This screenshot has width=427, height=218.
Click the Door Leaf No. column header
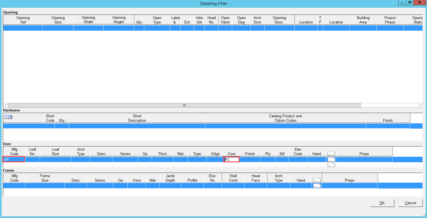(33, 151)
